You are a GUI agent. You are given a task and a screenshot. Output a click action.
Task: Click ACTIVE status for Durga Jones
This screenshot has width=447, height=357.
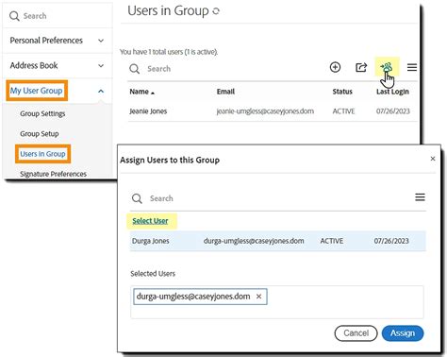click(x=332, y=241)
